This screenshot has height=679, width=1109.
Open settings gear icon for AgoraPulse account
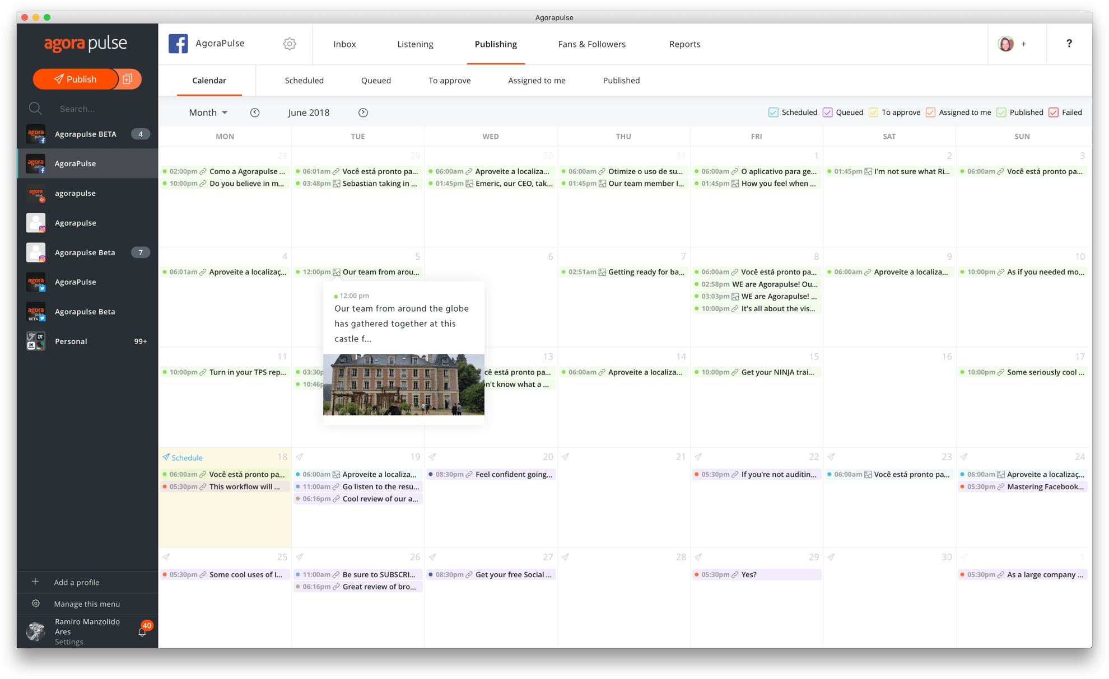288,44
